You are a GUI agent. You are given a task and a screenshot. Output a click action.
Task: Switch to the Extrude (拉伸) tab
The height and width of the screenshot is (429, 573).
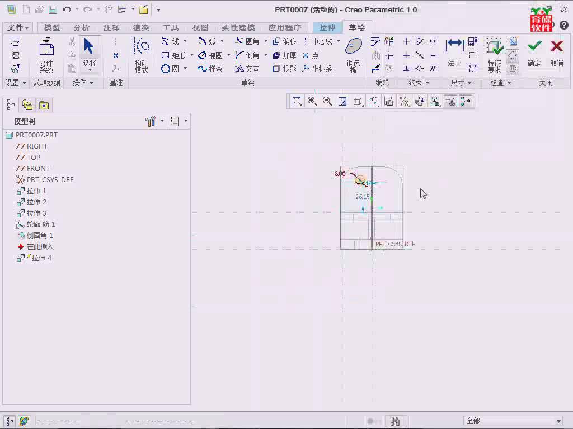coord(327,27)
